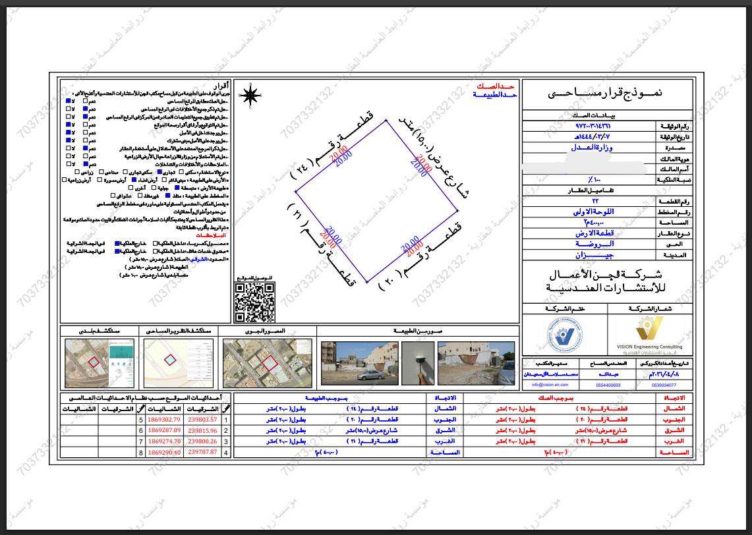Image resolution: width=752 pixels, height=535 pixels.
Task: Check the زراعي usage type checkbox
Action: pos(77,171)
